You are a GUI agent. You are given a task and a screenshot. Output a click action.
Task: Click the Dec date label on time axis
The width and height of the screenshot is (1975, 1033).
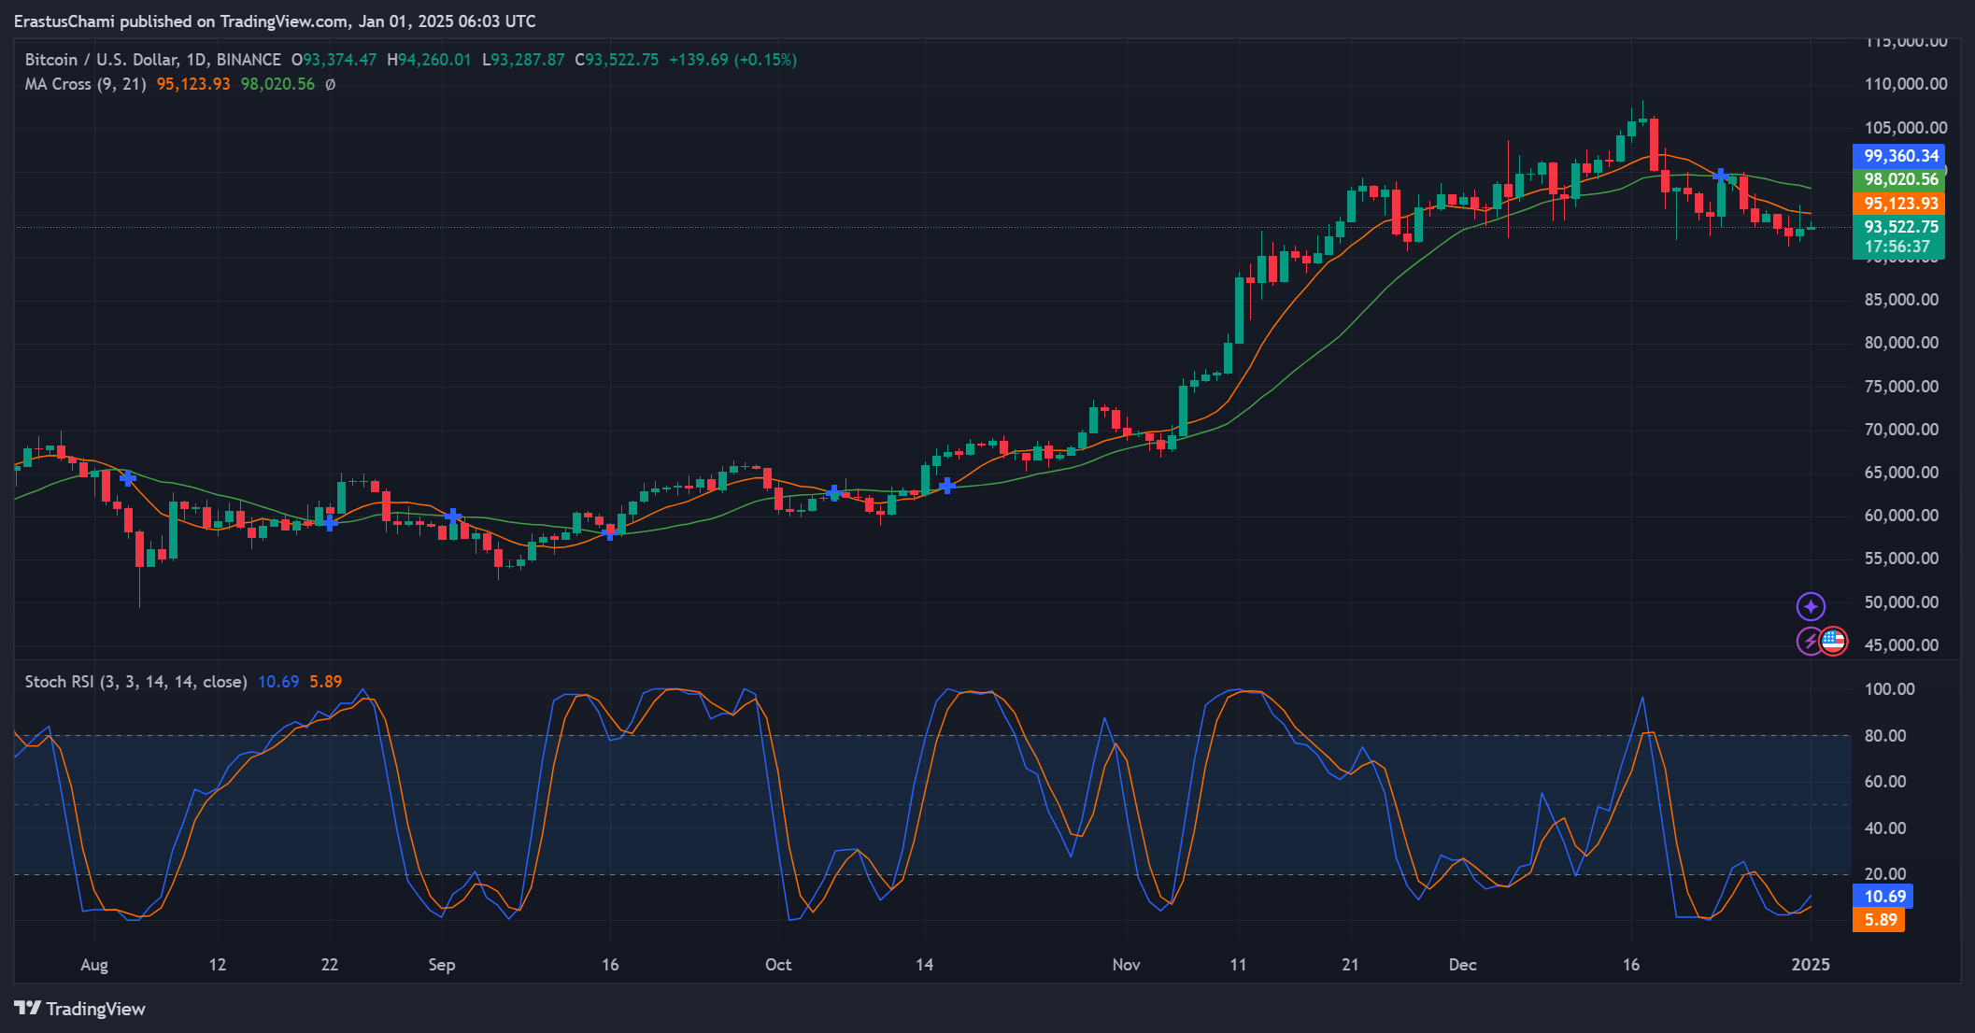[1463, 965]
